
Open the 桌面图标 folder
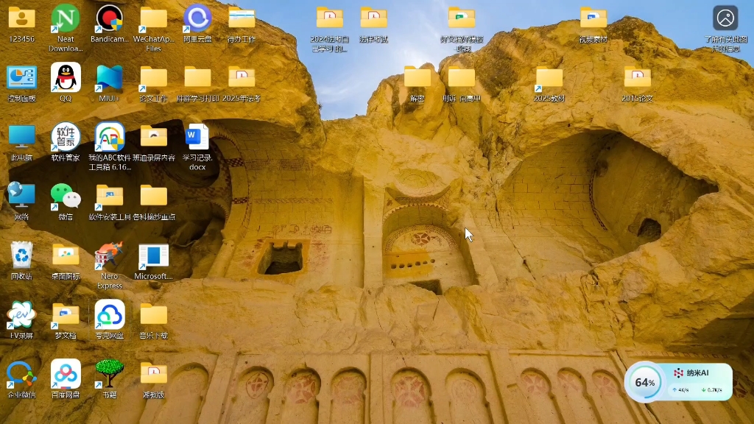click(66, 255)
